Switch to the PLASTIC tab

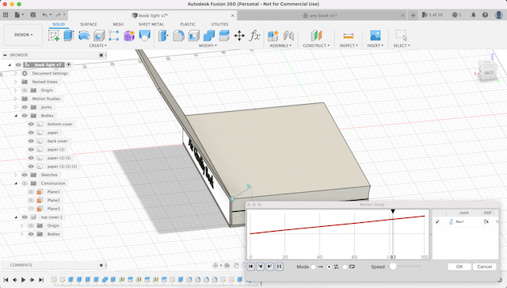click(x=188, y=25)
